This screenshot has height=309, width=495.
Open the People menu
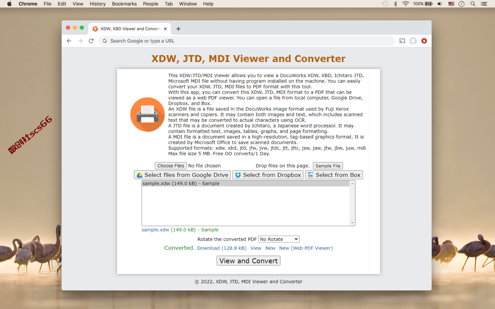[150, 4]
